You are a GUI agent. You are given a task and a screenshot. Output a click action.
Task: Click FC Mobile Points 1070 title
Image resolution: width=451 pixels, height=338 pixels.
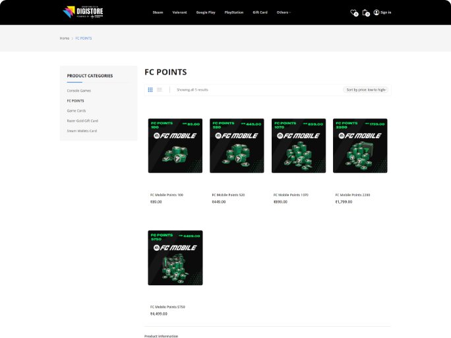[291, 195]
